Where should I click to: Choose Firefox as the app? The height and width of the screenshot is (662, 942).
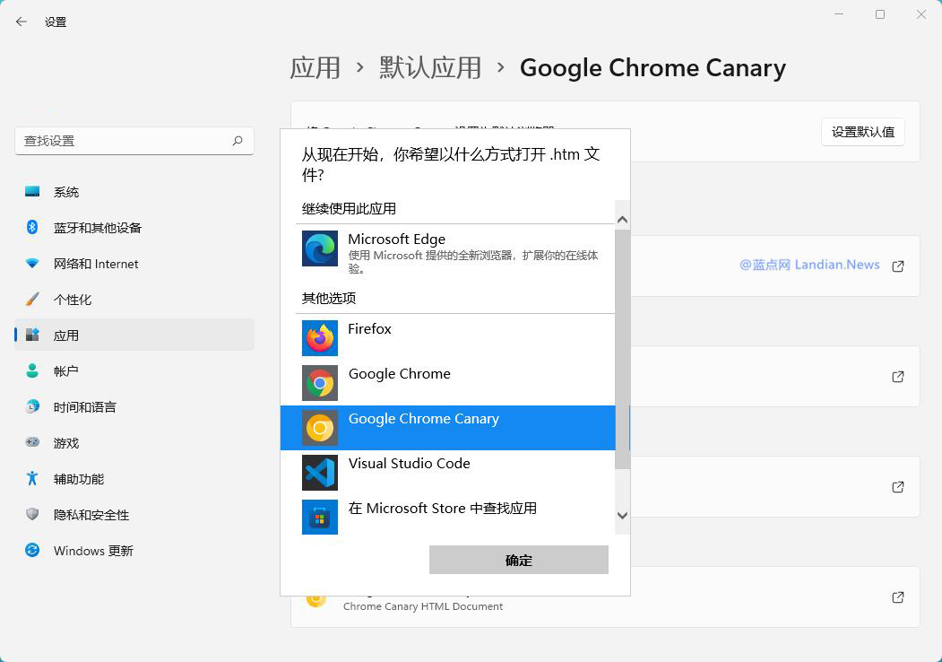tap(448, 338)
